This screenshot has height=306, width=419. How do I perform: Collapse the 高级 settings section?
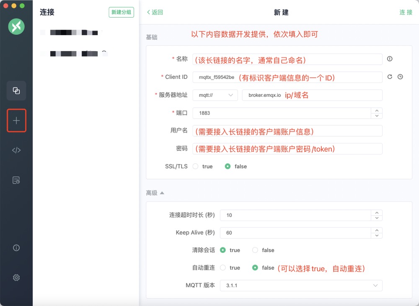pyautogui.click(x=155, y=193)
